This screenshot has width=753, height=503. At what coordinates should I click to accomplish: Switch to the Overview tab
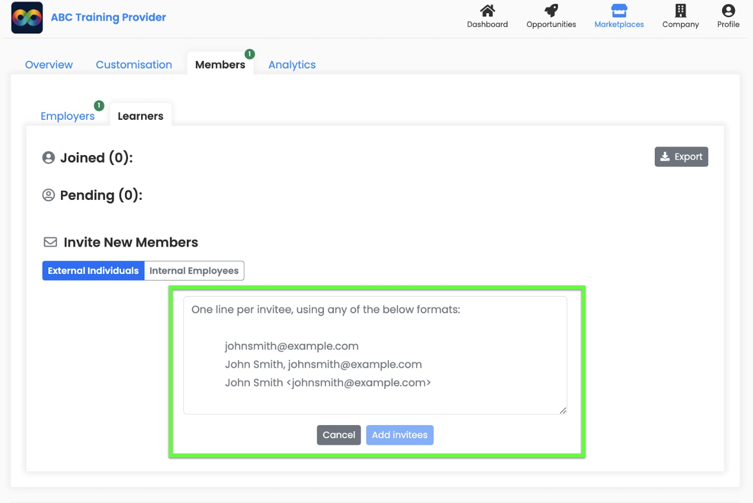[49, 65]
